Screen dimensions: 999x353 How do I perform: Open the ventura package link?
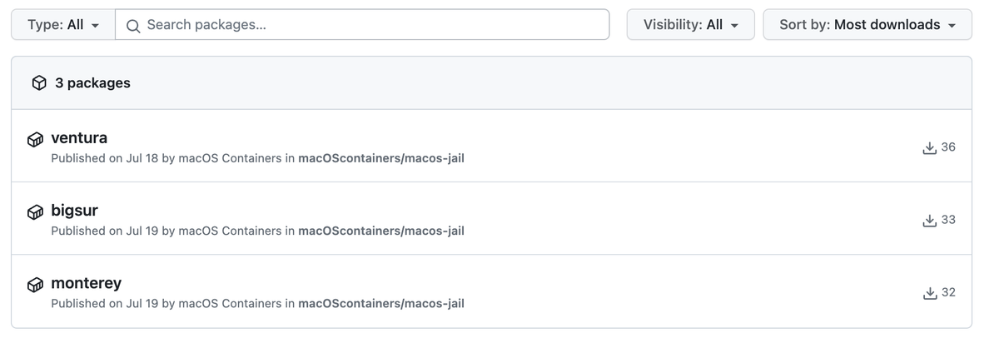pos(79,138)
